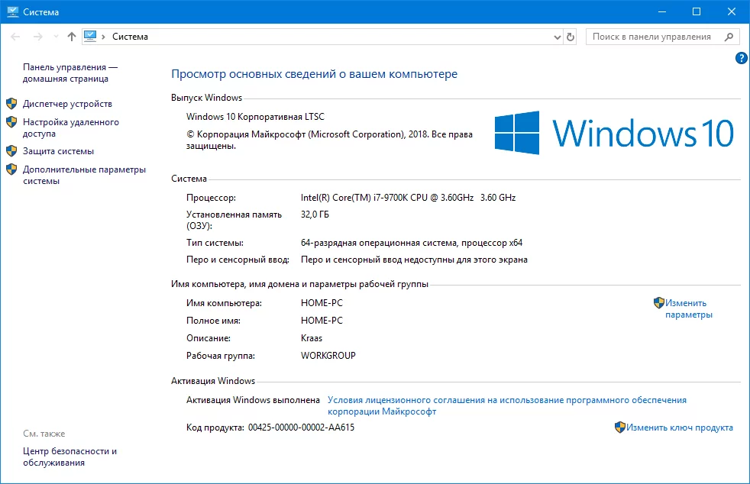Expand the chevron before "Система" in address bar

tap(104, 37)
